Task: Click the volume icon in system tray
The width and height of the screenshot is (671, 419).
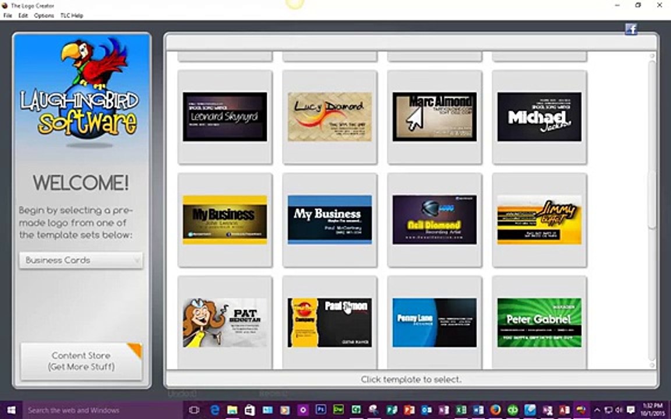Action: [619, 410]
